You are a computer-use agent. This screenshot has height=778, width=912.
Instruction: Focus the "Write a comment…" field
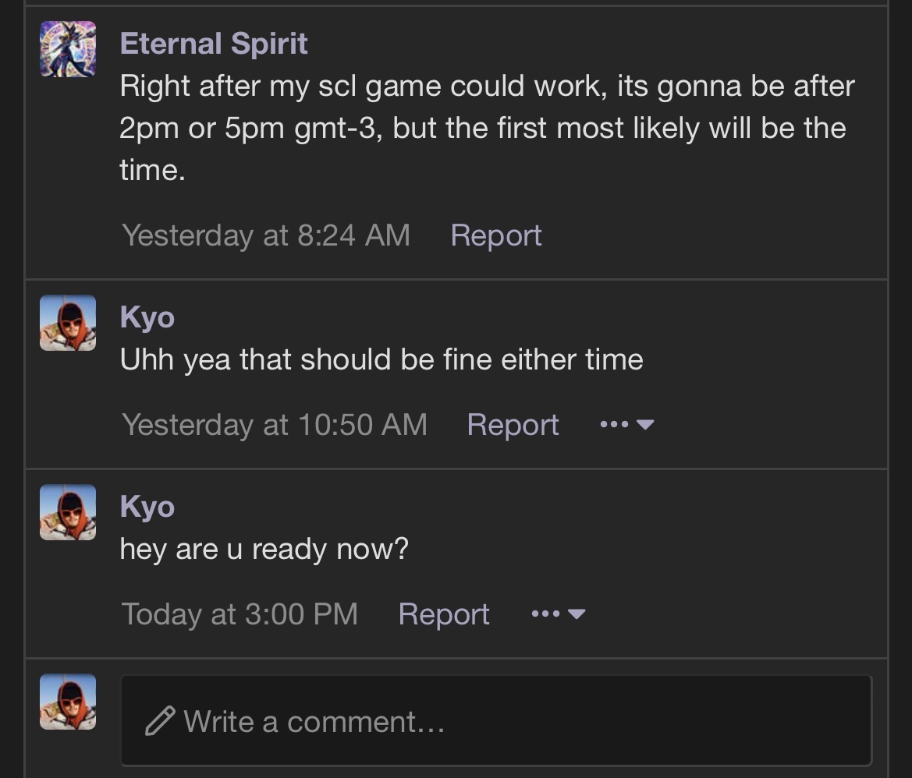click(496, 721)
